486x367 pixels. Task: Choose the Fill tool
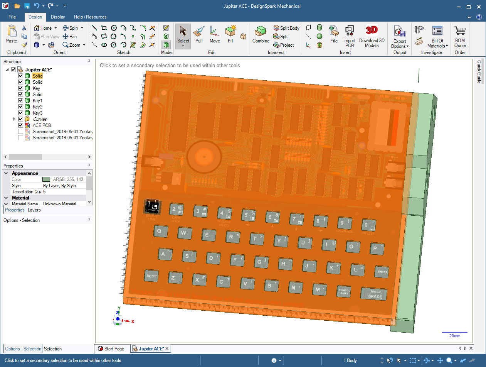coord(230,35)
